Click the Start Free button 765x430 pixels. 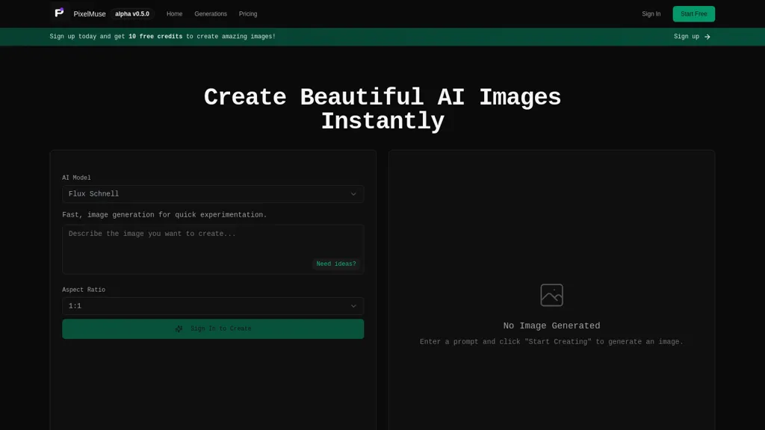point(694,14)
